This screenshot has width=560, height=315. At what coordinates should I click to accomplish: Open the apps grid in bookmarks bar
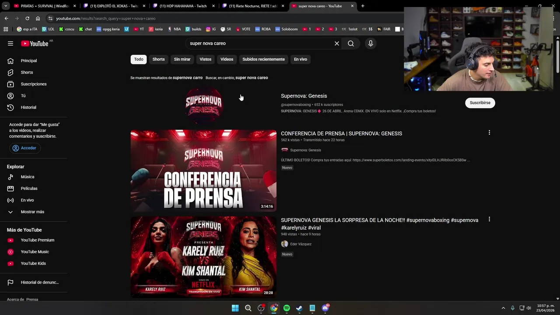(x=6, y=29)
